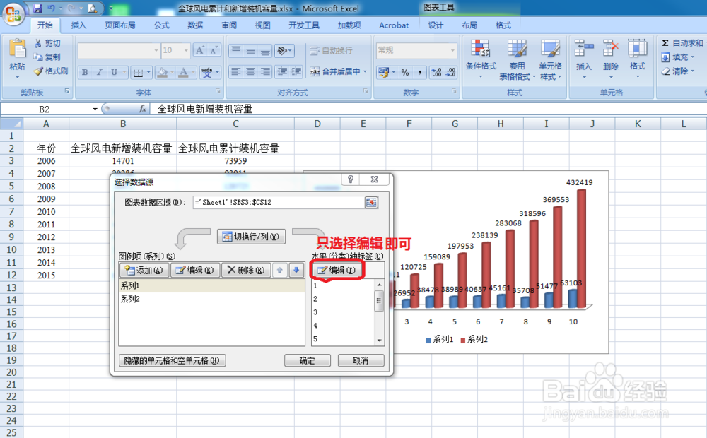Undo the last action in quick access
This screenshot has height=438, width=707.
pos(51,8)
